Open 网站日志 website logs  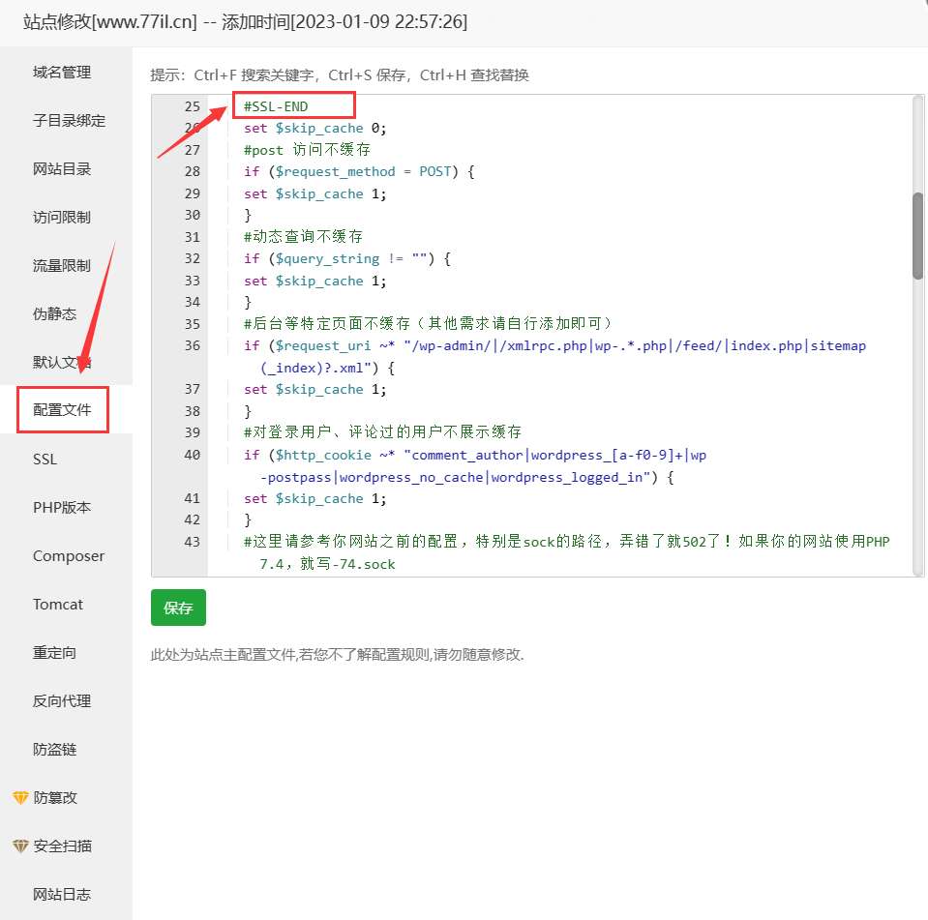(x=62, y=894)
